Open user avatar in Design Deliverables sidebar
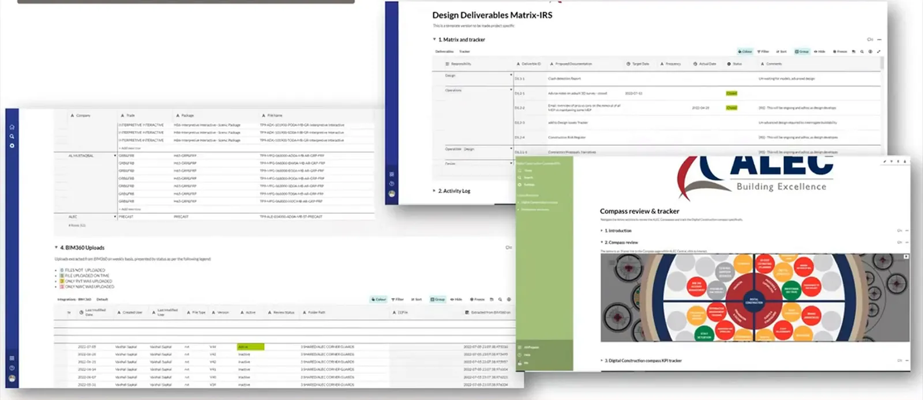The width and height of the screenshot is (923, 400). coord(392,194)
